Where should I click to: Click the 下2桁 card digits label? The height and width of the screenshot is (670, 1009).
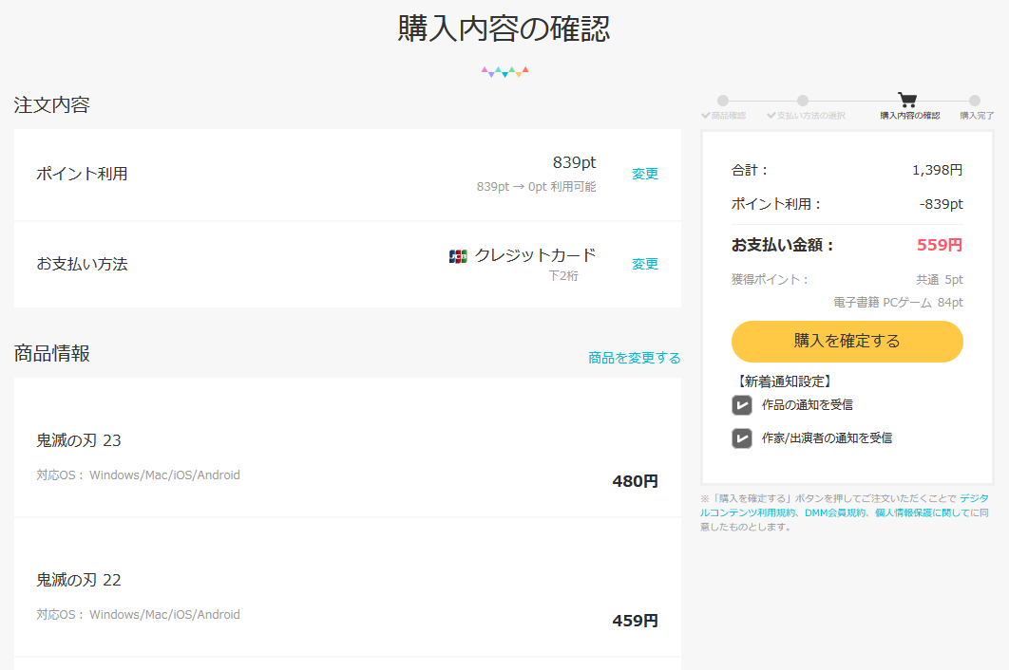click(563, 276)
